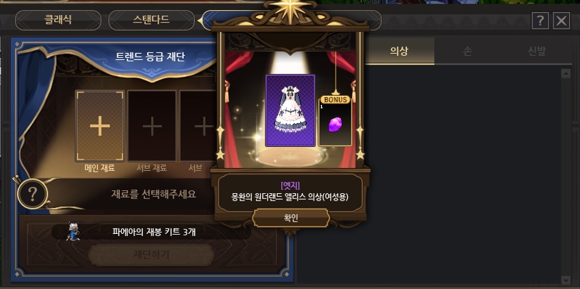This screenshot has width=580, height=289.
Task: Add an item to the first 서브 재료 slot
Action: coord(152,126)
